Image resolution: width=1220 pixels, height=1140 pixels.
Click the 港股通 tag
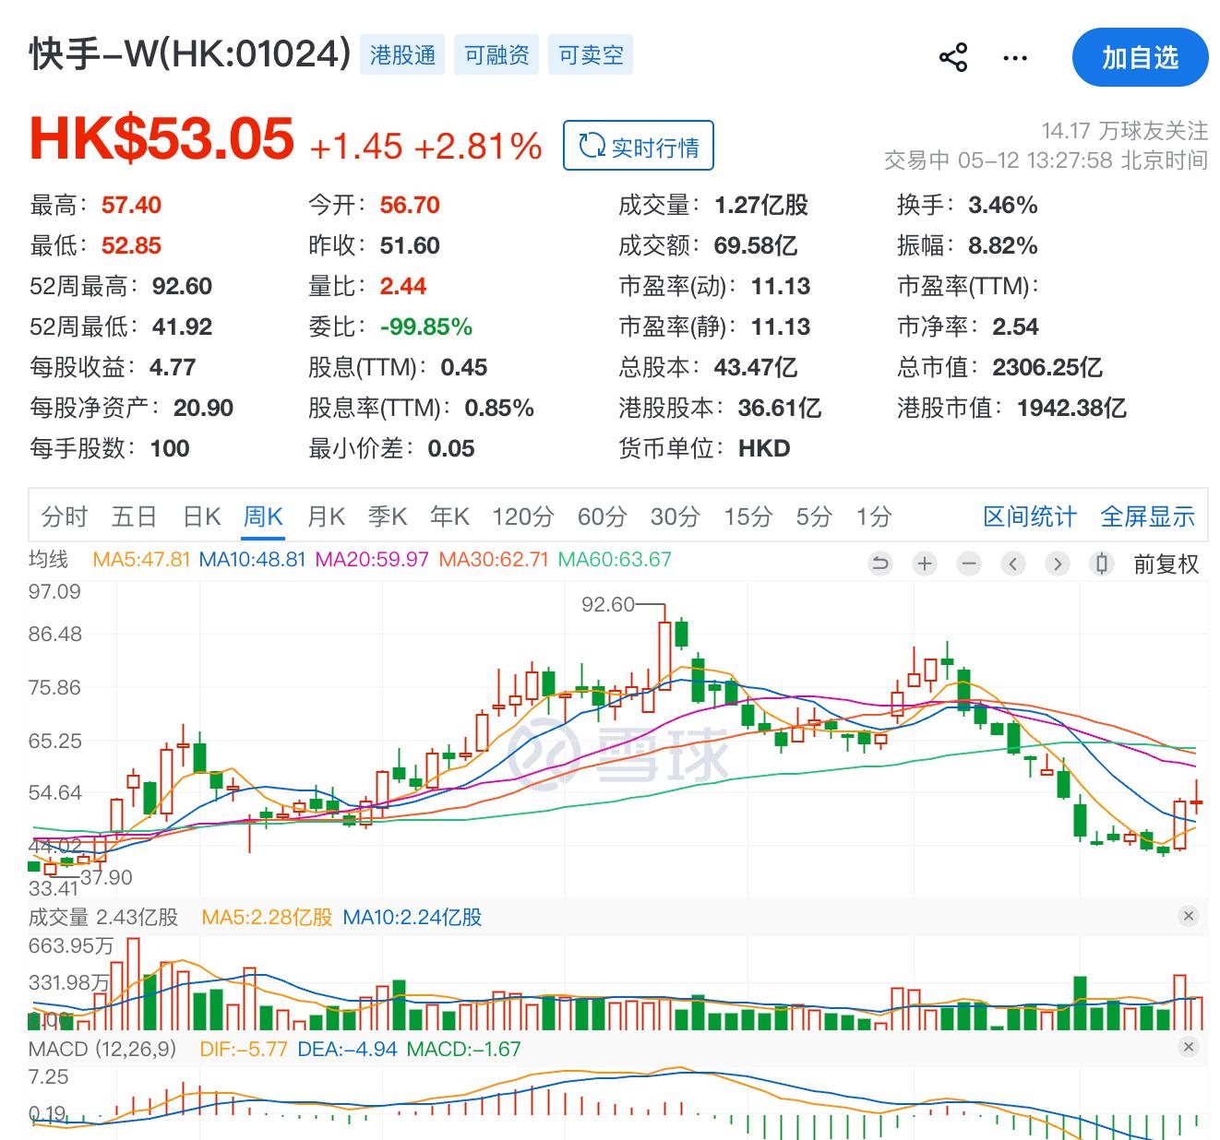[402, 55]
